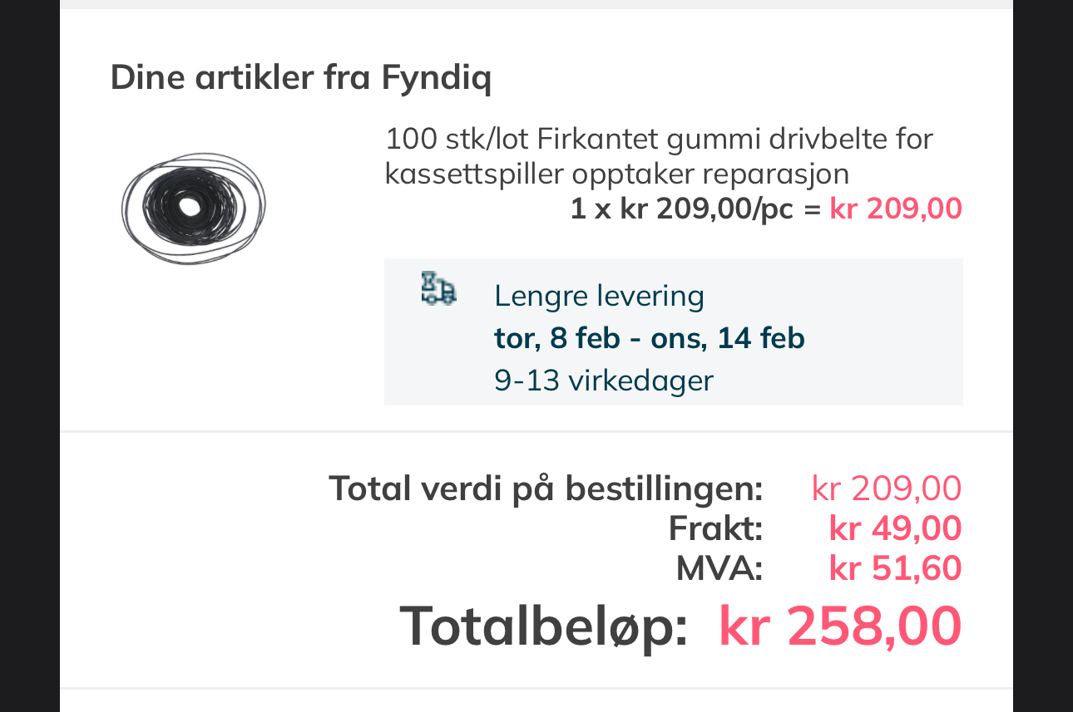
Task: Select the shipping cost kr 49,00
Action: click(895, 528)
